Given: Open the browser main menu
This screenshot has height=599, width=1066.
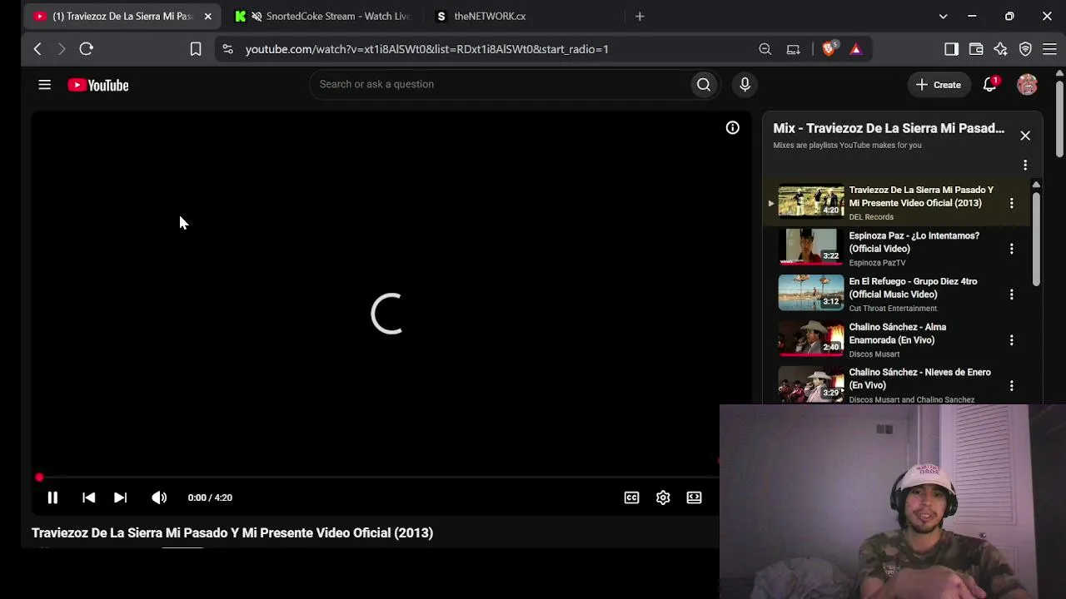Looking at the screenshot, I should (1049, 49).
